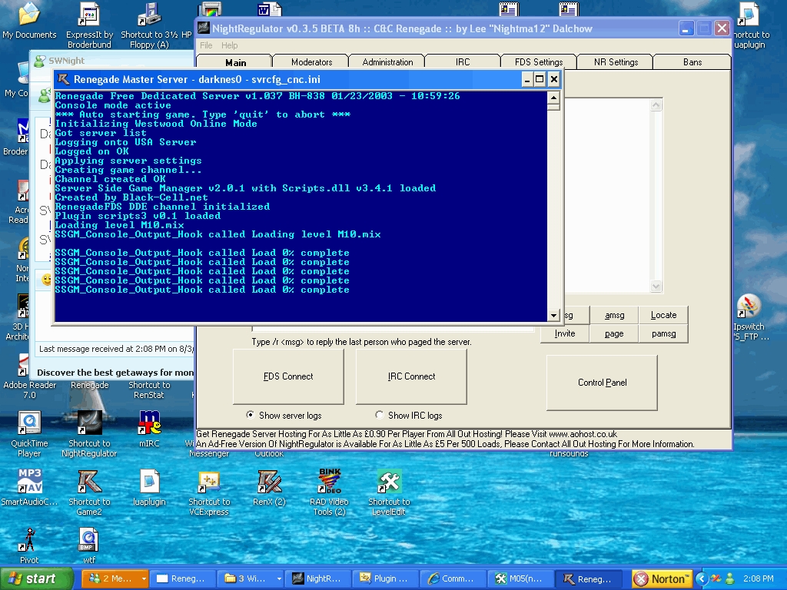Viewport: 787px width, 590px height.
Task: Open the mIRC desktop shortcut
Action: (149, 423)
